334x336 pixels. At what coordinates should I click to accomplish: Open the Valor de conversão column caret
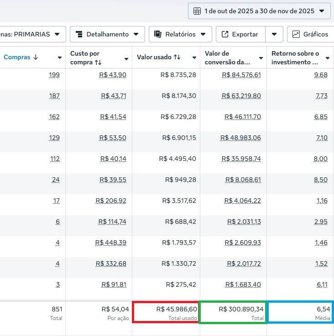[261, 58]
